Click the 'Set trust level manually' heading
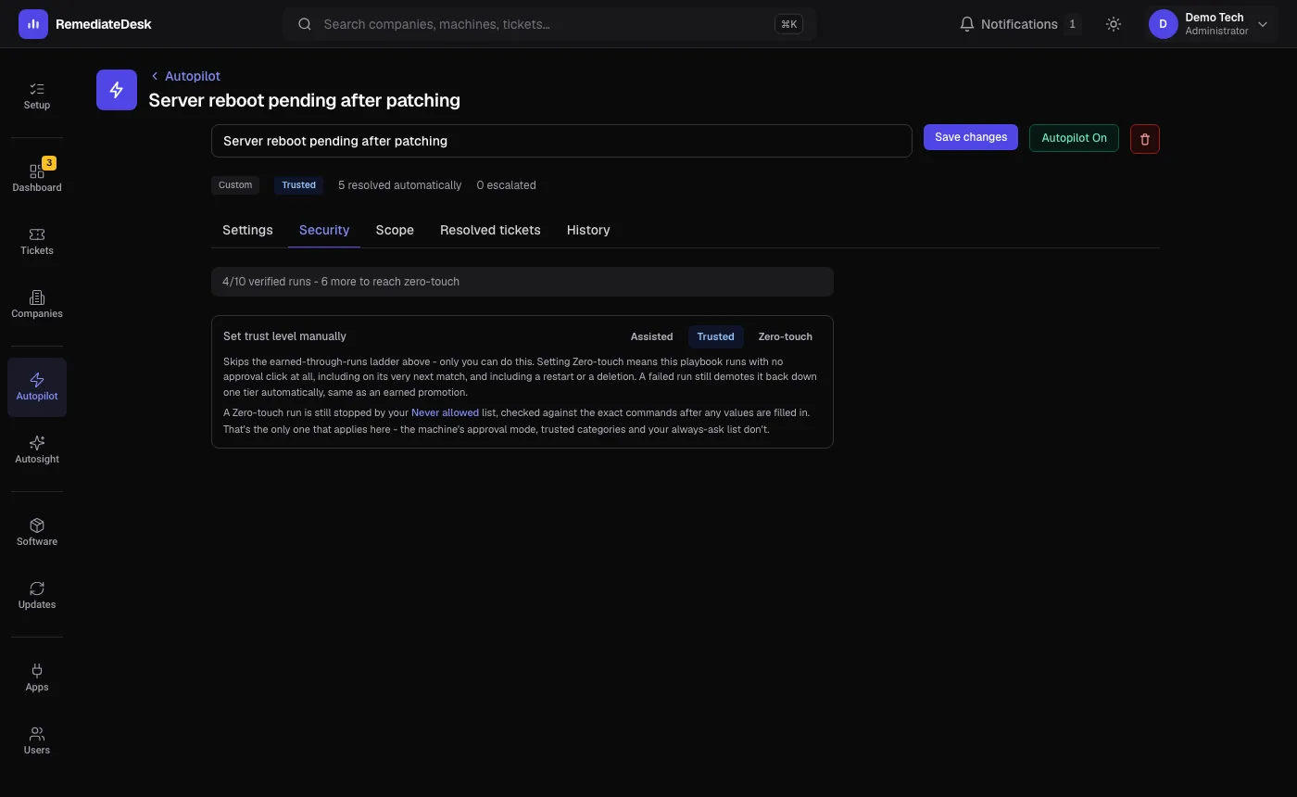 click(284, 336)
